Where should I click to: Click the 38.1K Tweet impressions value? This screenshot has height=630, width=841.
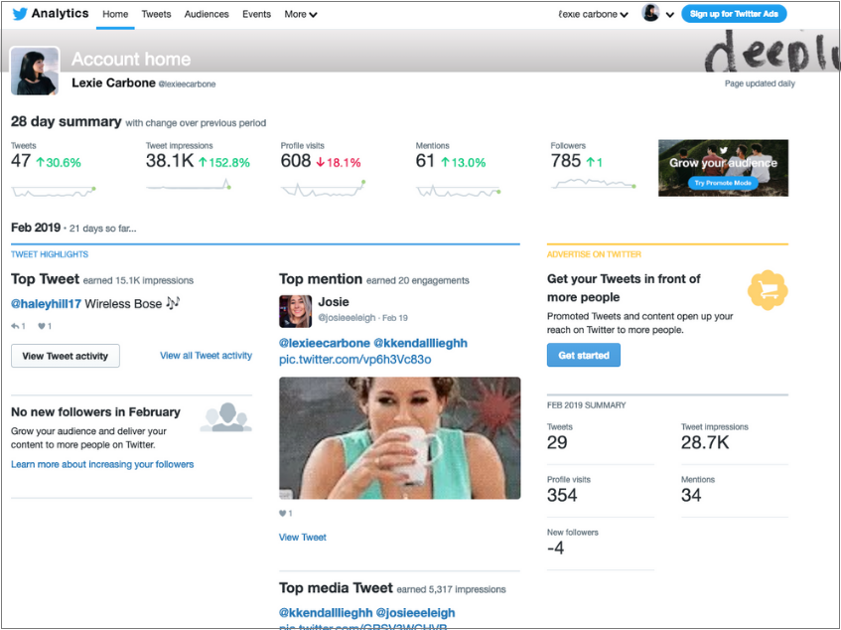pos(170,160)
